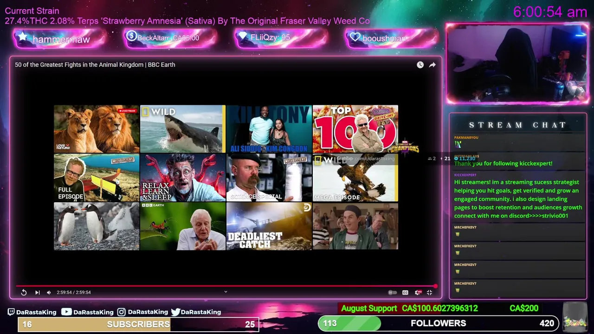Viewport: 594px width, 334px height.
Task: Click the KICCKEXPERT chat username
Action: [x=465, y=175]
